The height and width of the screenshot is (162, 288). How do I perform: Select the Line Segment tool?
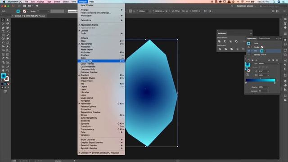click(8, 31)
